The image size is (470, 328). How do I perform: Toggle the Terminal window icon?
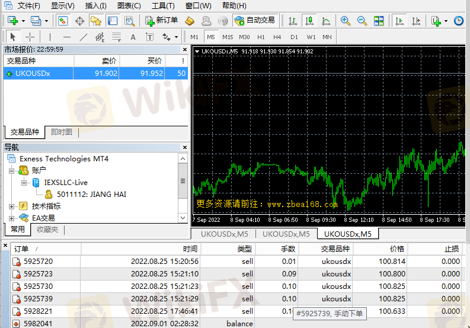point(113,21)
